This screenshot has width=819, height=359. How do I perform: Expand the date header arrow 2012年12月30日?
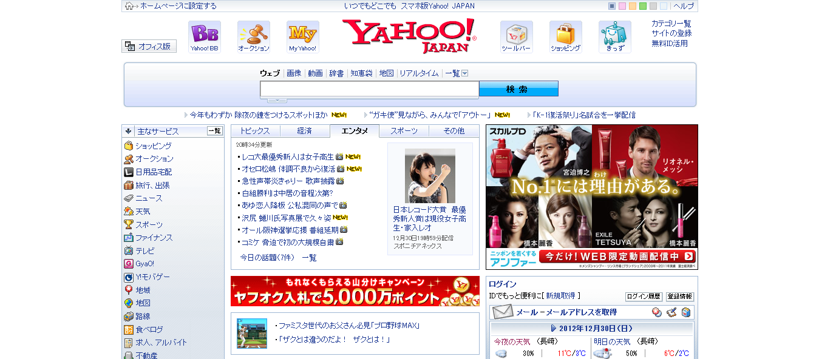tap(553, 328)
